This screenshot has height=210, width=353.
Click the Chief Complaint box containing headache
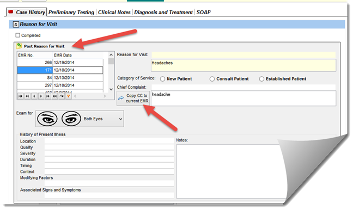tap(244, 98)
